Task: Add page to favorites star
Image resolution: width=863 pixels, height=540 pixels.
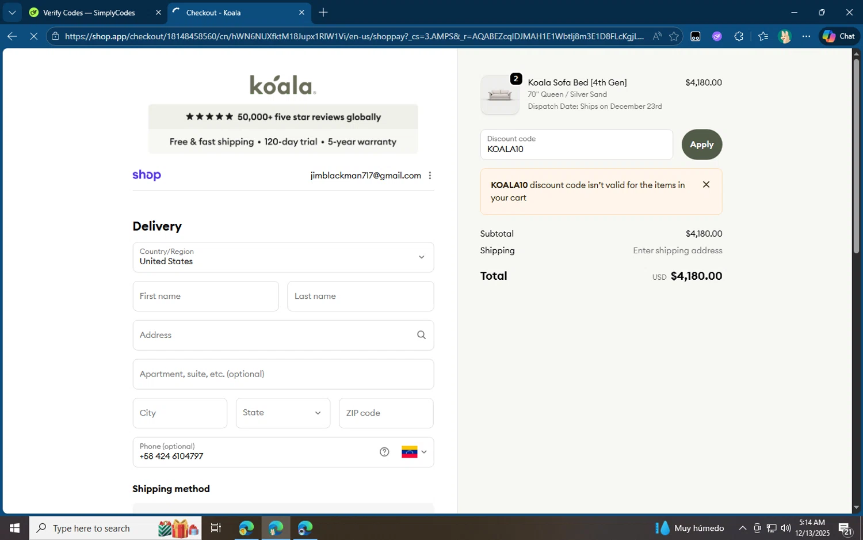Action: [x=674, y=36]
